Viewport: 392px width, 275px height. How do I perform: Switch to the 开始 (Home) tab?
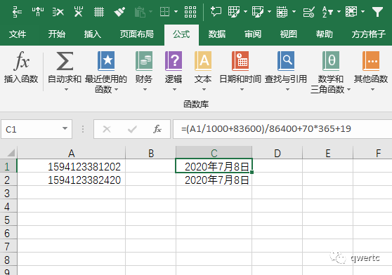coord(57,34)
